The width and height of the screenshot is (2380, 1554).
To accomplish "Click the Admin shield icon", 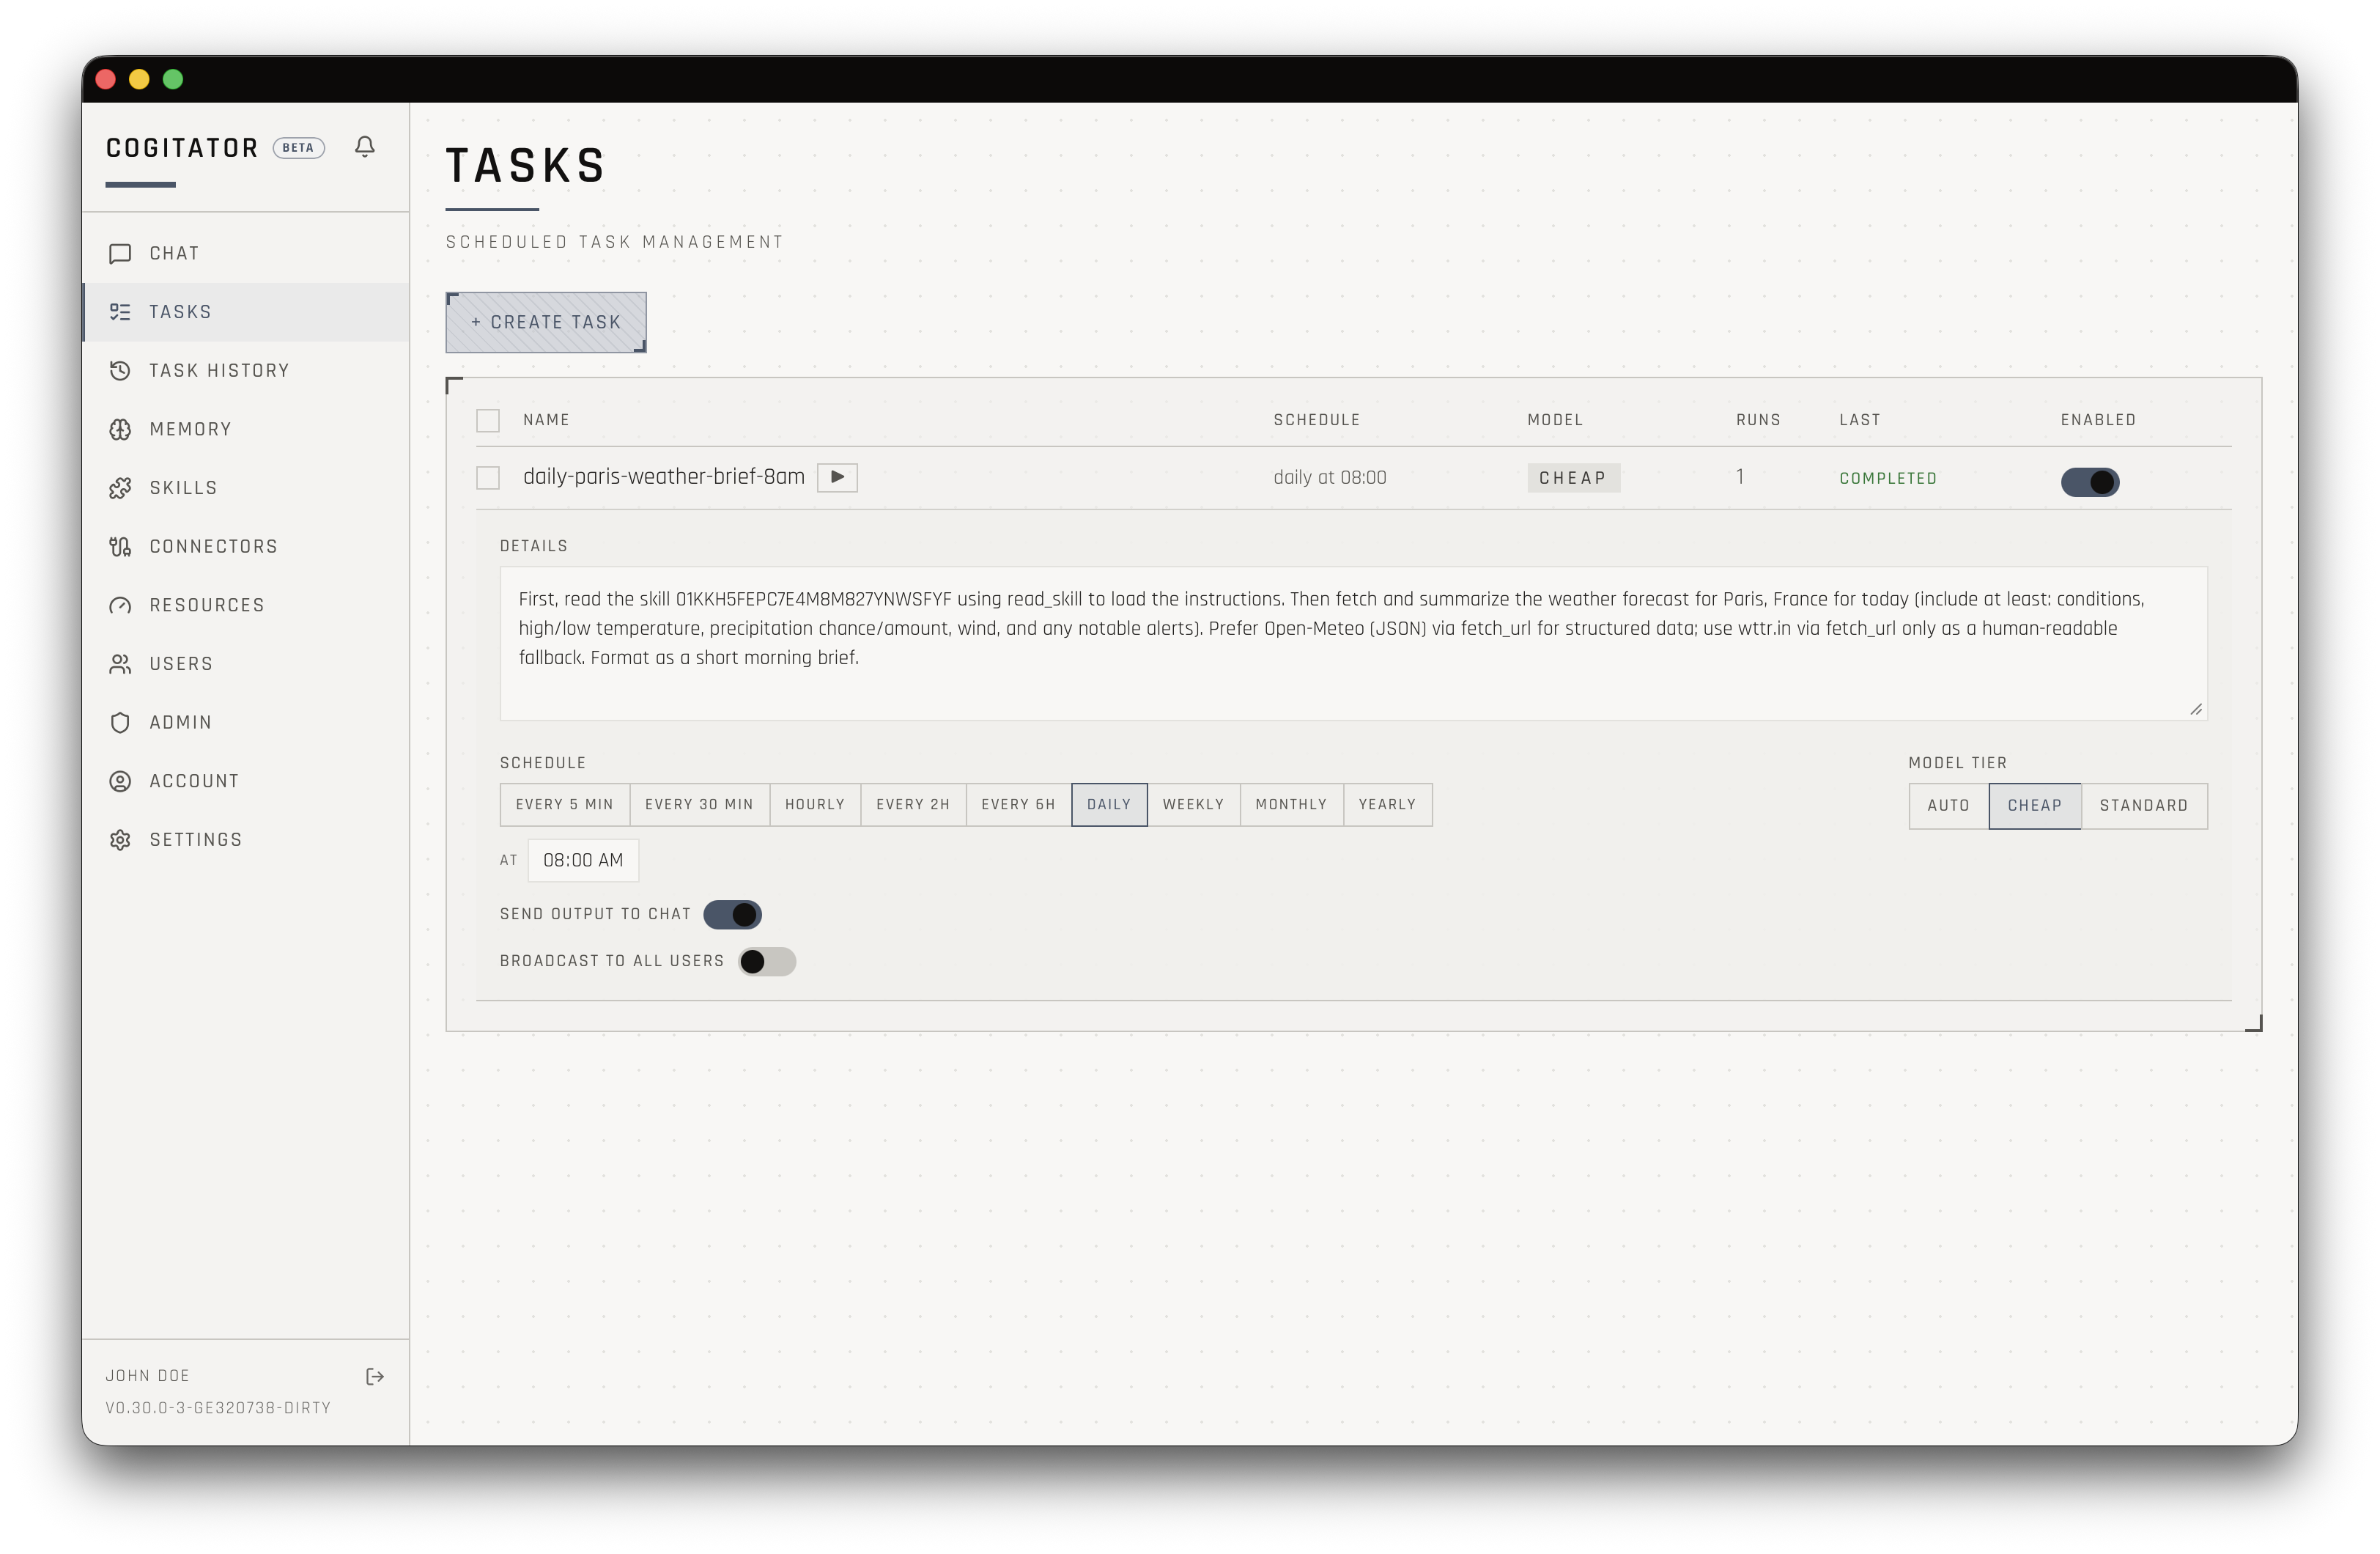I will [x=120, y=723].
